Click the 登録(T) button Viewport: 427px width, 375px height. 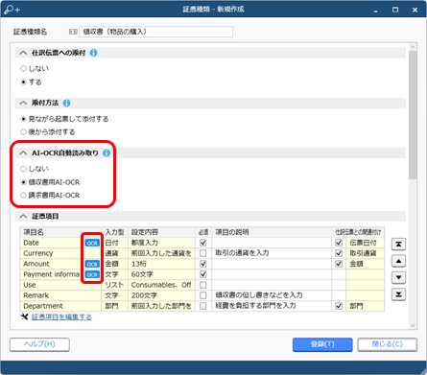(322, 344)
